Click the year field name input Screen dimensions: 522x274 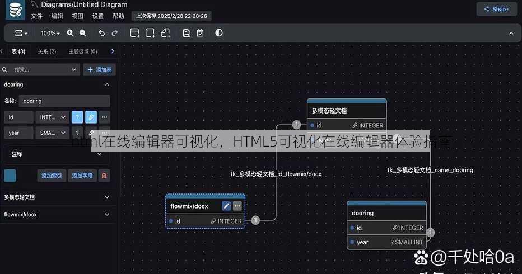click(18, 133)
